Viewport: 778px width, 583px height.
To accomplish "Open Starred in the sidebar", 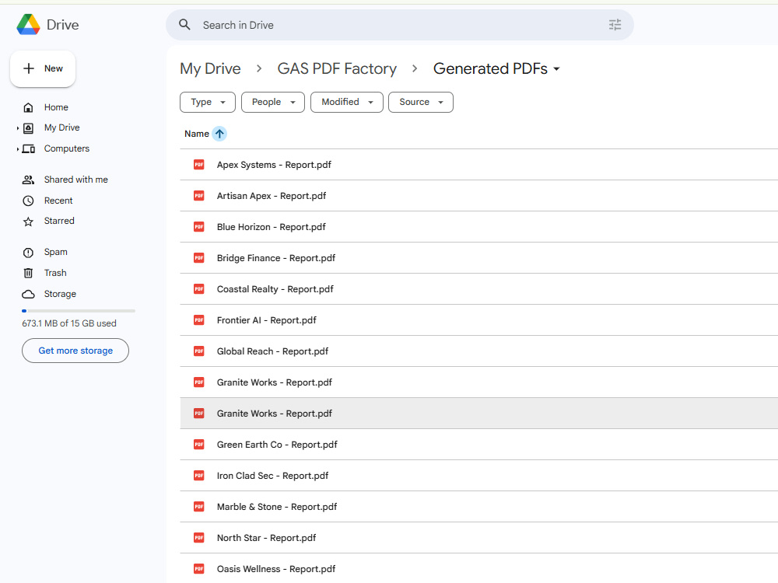I will coord(59,221).
